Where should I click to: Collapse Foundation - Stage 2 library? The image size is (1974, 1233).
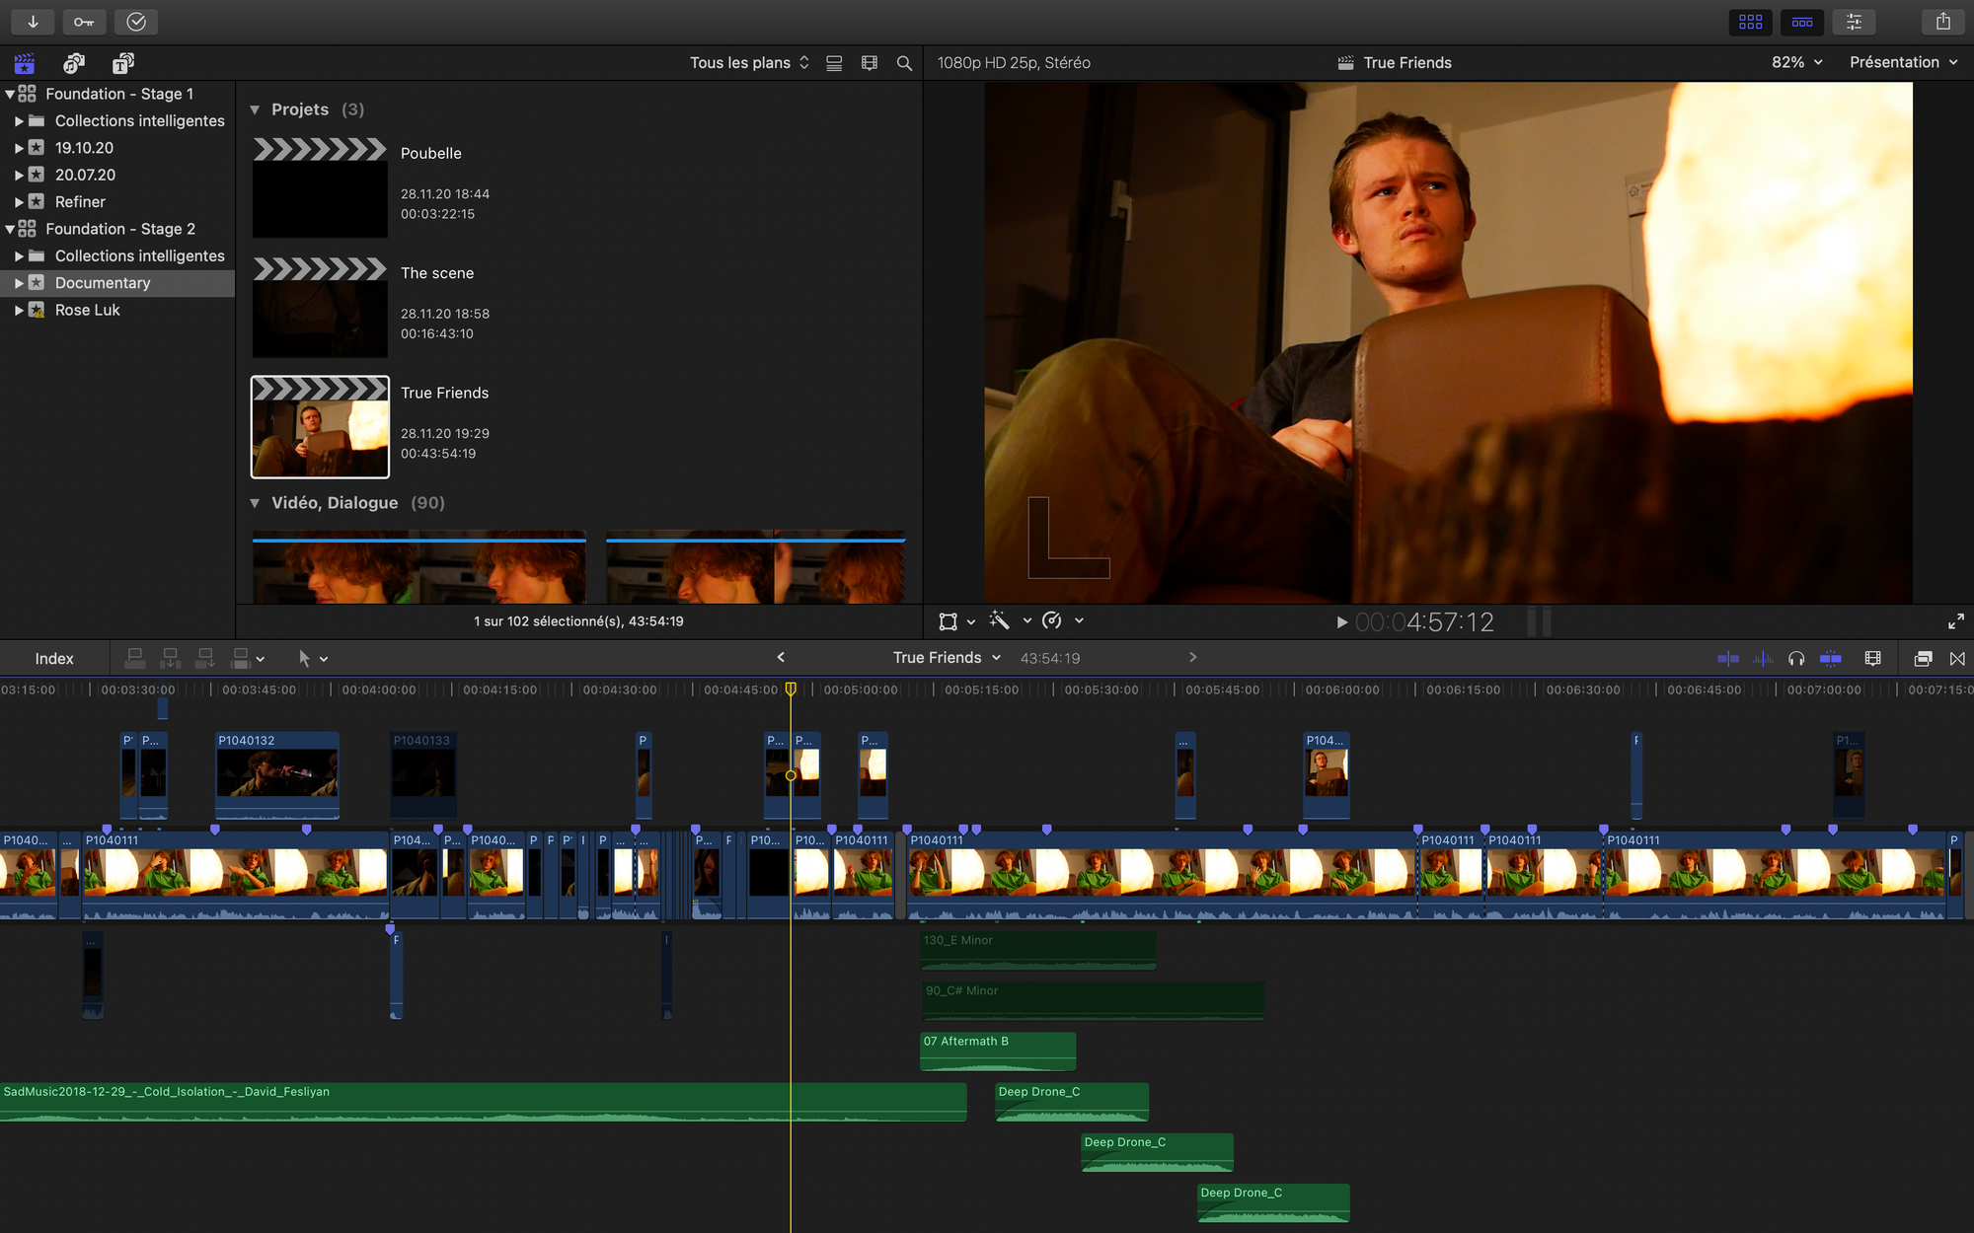click(x=10, y=229)
